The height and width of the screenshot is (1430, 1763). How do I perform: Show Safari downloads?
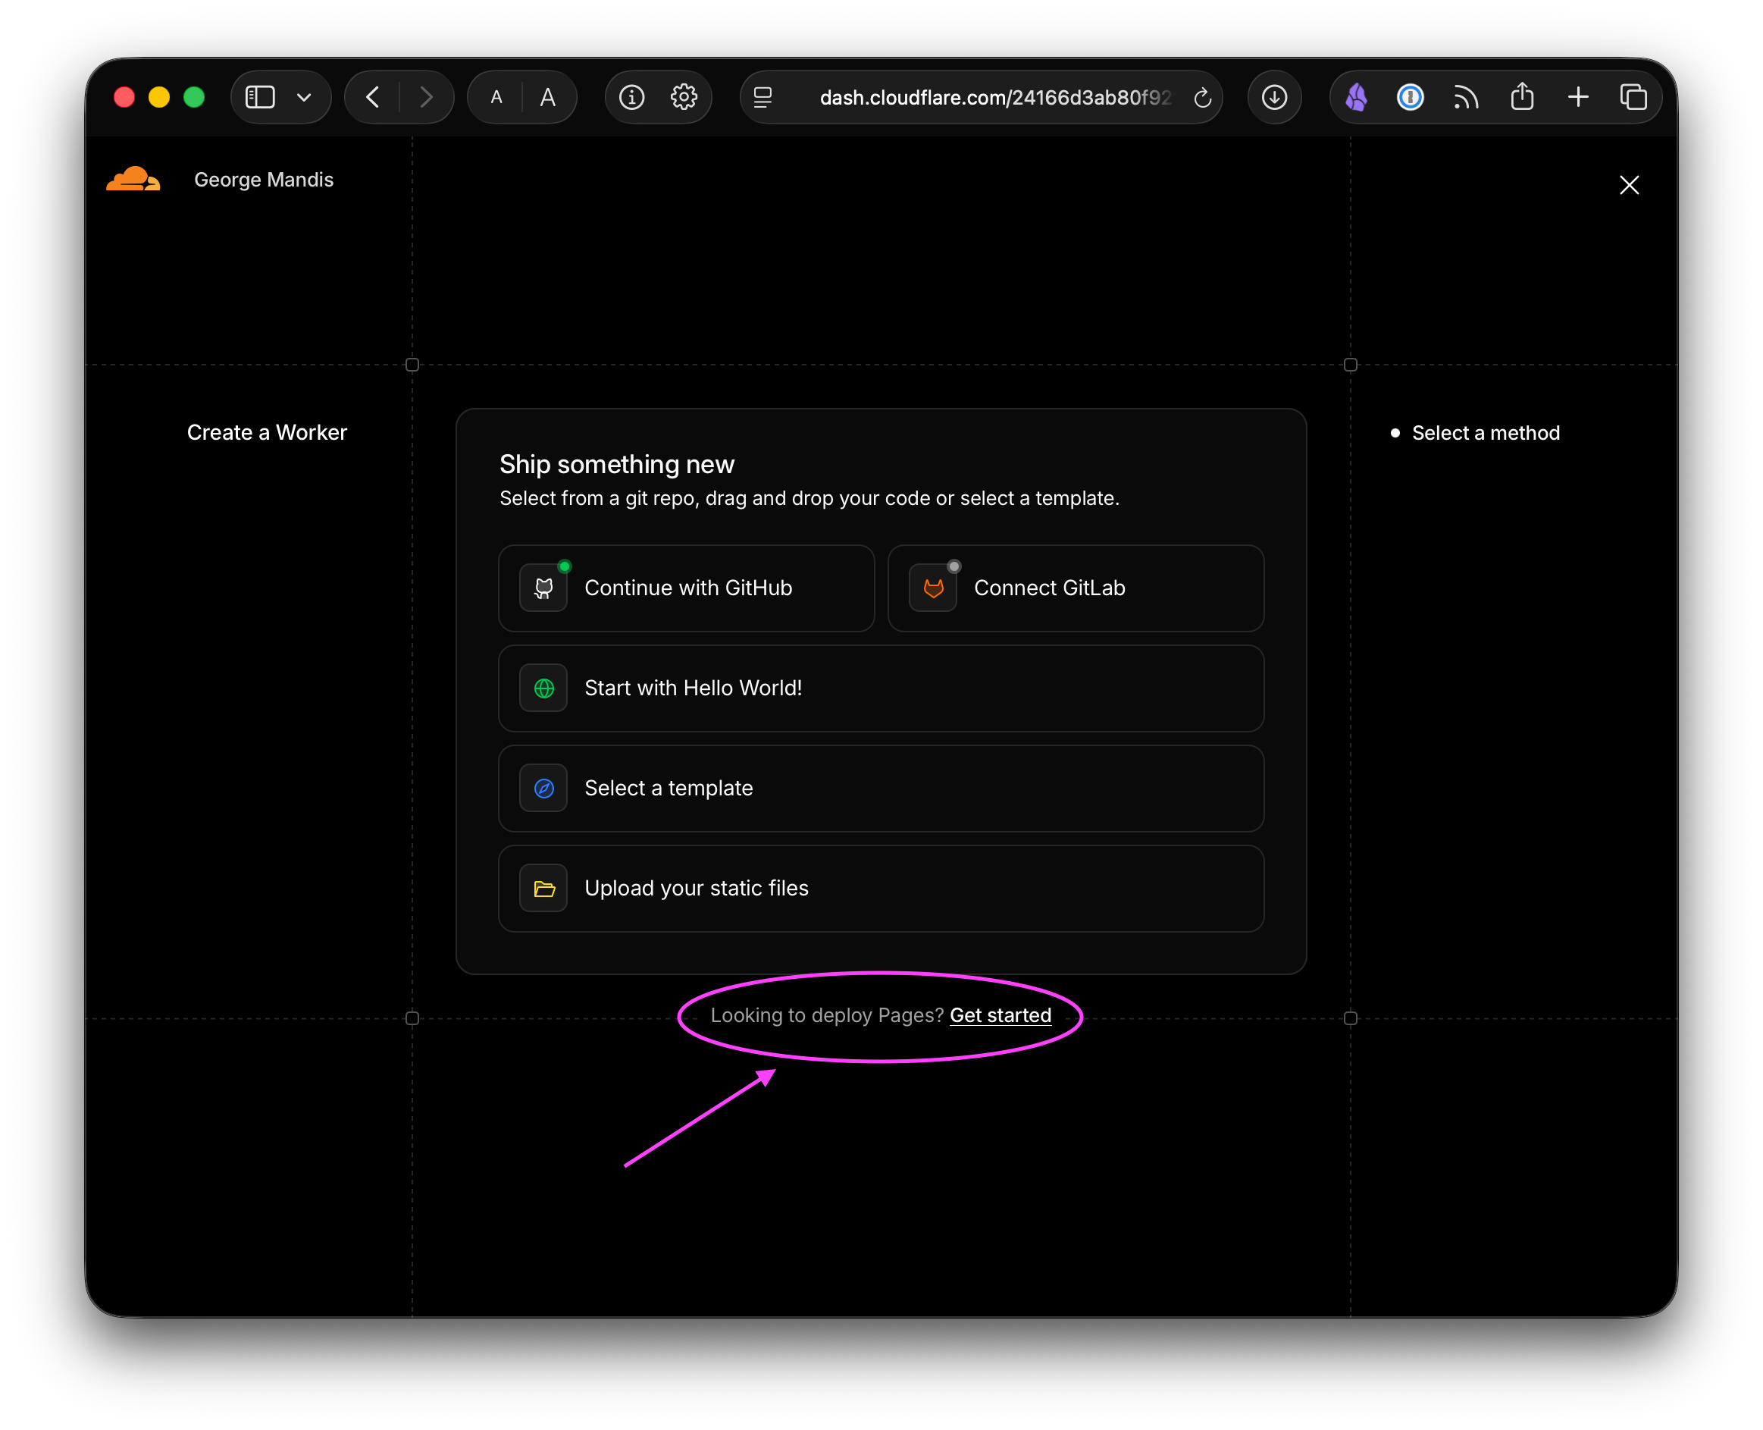coord(1274,97)
